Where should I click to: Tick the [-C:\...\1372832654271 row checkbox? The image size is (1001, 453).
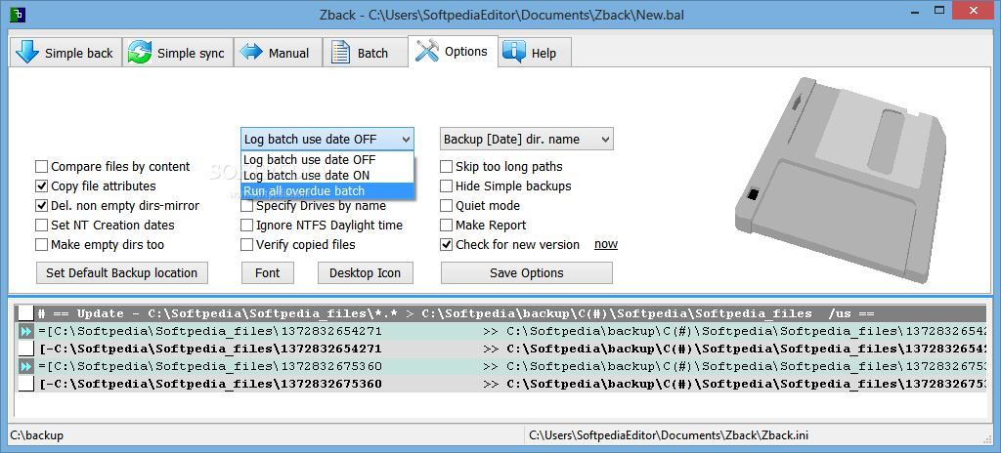(25, 349)
